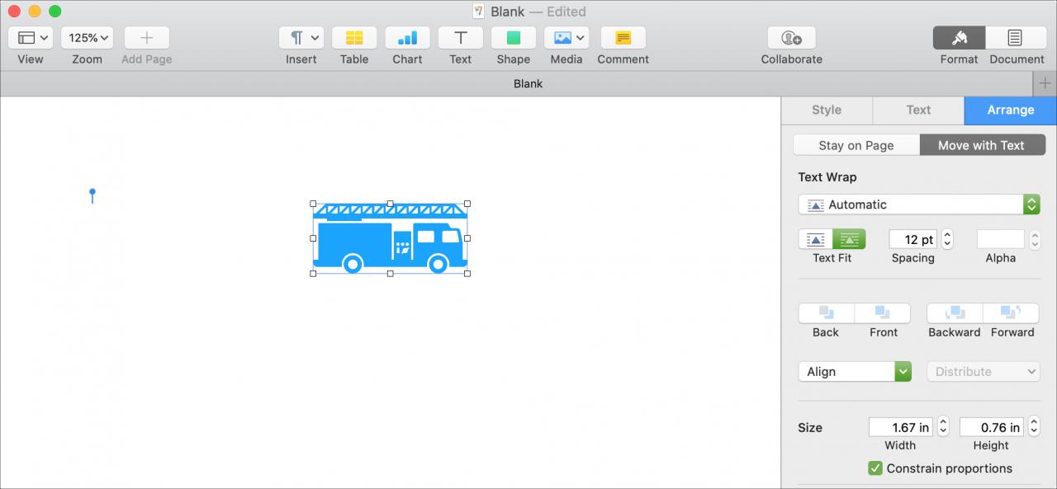The image size is (1057, 489).
Task: Insert a Table from toolbar
Action: pos(354,38)
